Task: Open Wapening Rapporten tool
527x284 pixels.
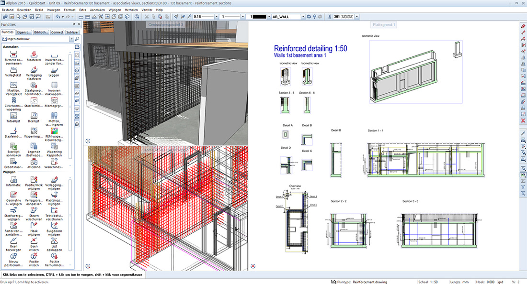Action: pos(54,149)
